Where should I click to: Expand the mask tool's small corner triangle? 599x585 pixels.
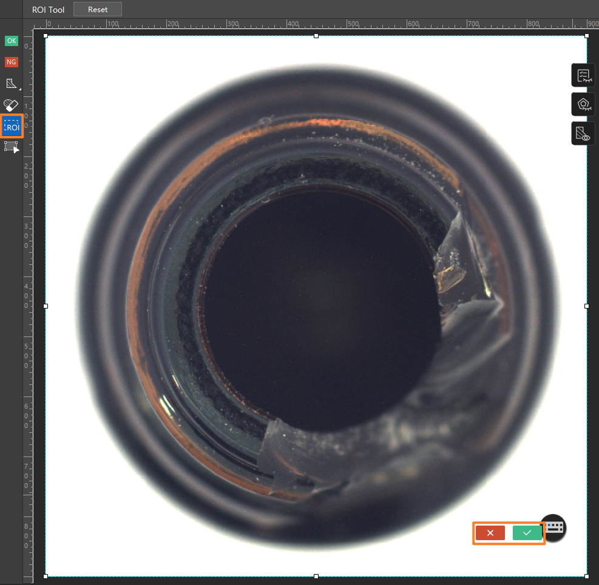19,89
